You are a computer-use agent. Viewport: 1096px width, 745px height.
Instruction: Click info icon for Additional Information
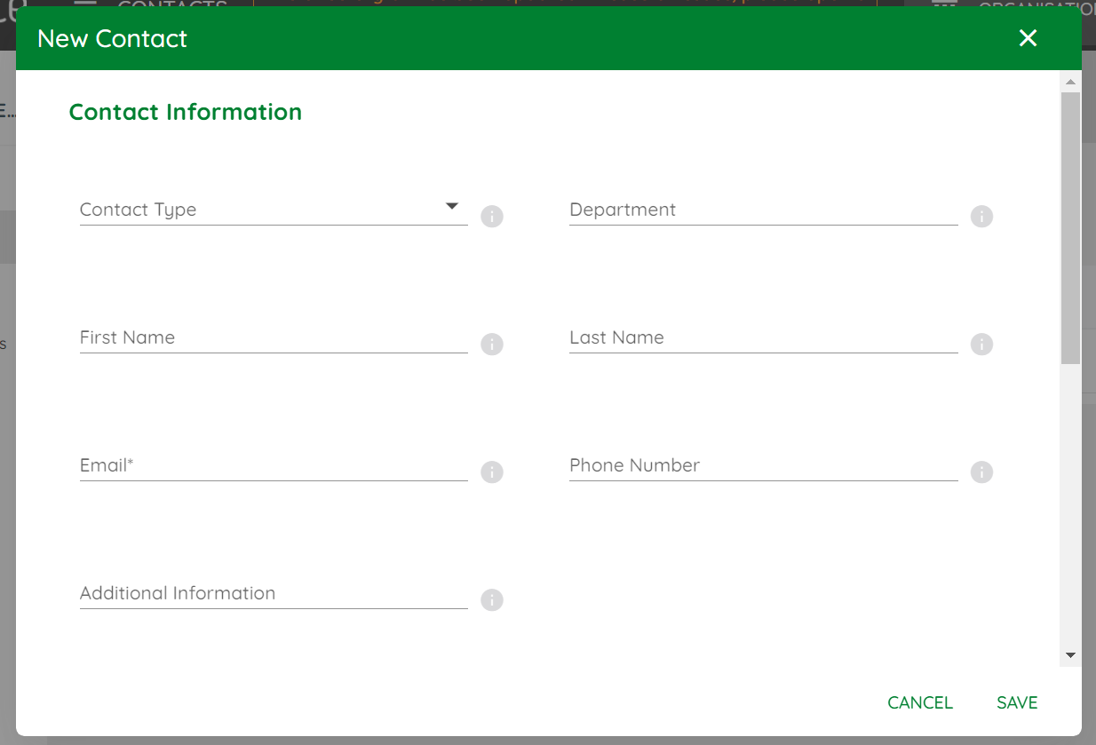point(492,600)
